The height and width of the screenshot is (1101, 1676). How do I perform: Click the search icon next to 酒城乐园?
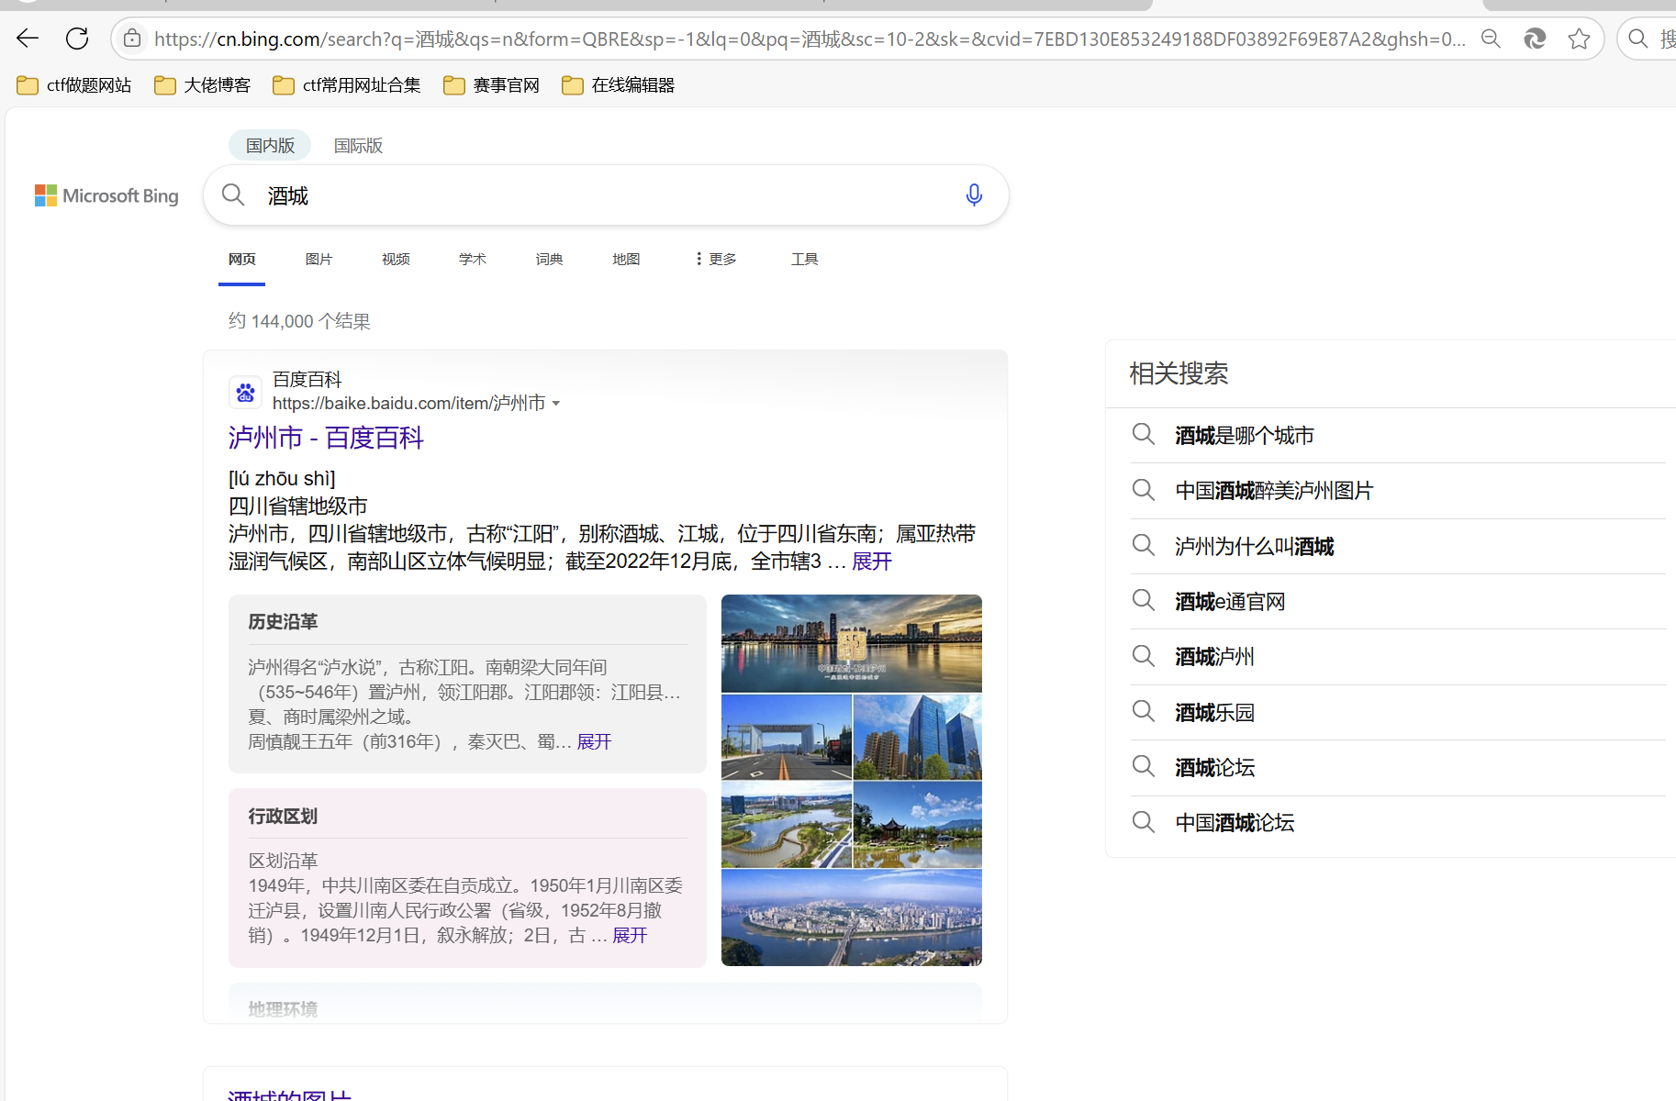[1143, 711]
